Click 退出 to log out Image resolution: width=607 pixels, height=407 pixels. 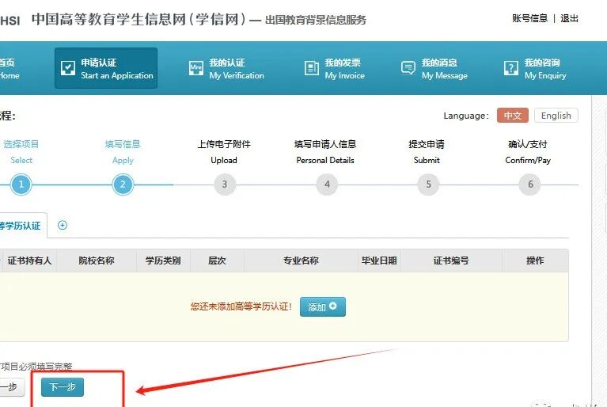(569, 18)
